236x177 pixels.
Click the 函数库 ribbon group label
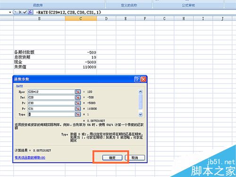[38, 5]
